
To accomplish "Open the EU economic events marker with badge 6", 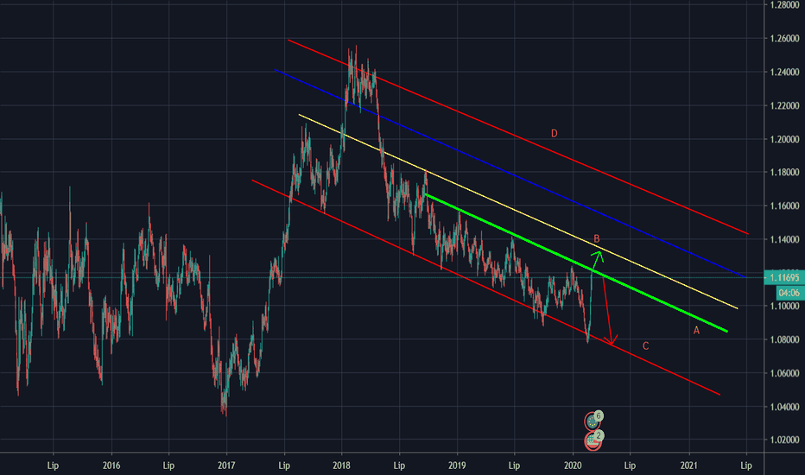I will pos(593,421).
